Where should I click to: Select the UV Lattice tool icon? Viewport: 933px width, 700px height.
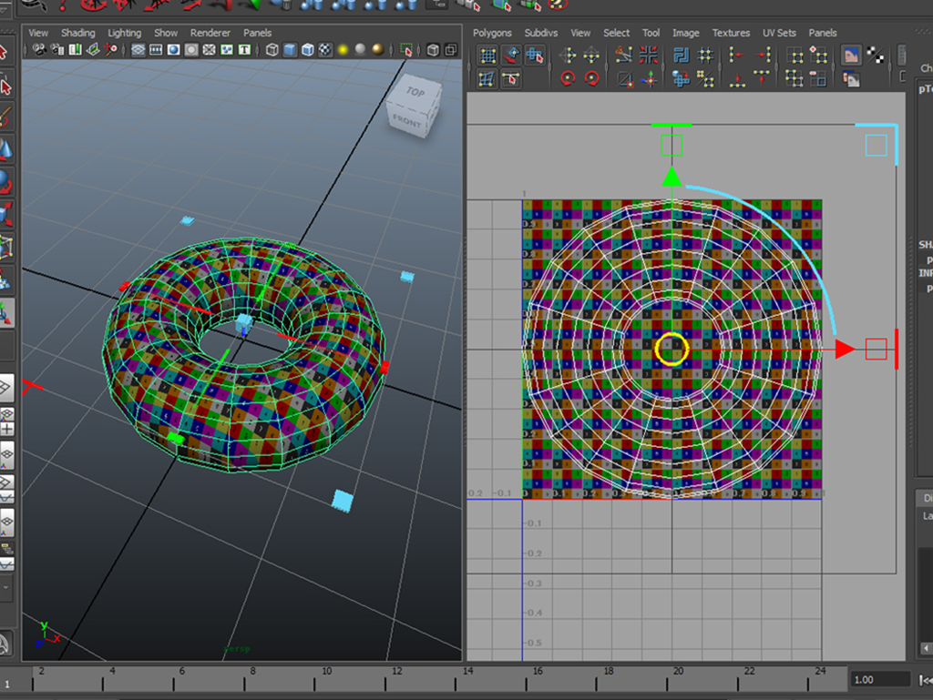click(488, 56)
